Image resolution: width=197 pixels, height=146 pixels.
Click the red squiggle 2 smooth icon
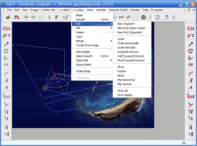(191, 35)
